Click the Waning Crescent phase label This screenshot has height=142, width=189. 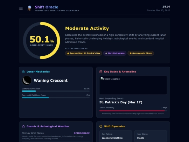pyautogui.click(x=51, y=80)
